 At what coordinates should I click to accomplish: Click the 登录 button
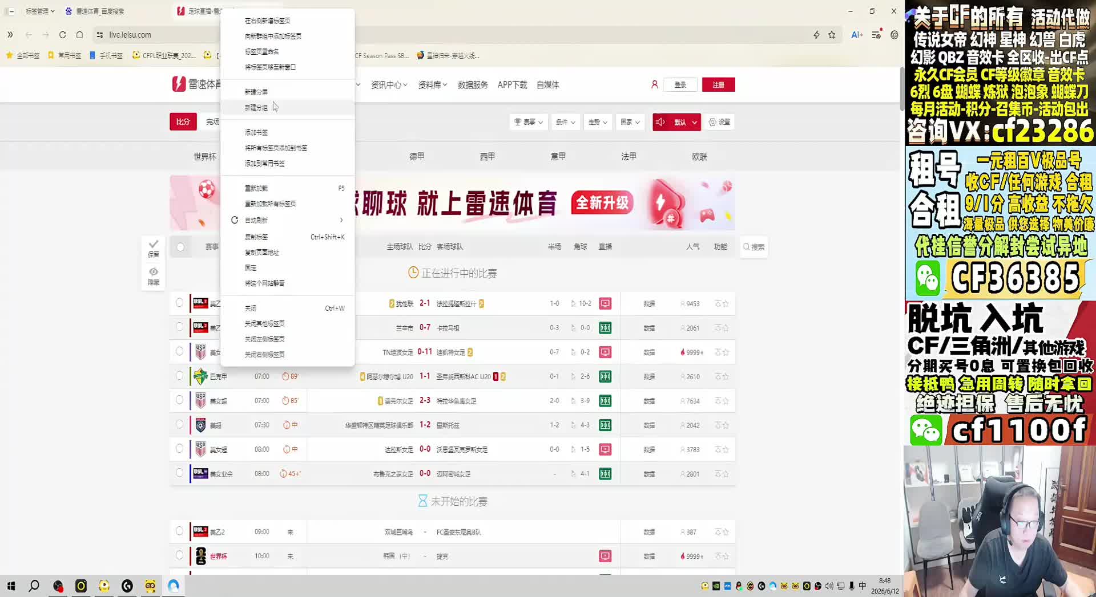(x=680, y=85)
